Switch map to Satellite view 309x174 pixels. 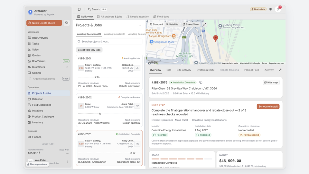[x=172, y=24]
